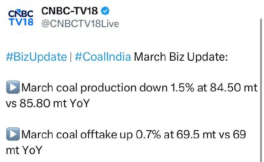Click the @CNBCTV18Live handle
This screenshot has height=162, width=264.
pyautogui.click(x=80, y=24)
